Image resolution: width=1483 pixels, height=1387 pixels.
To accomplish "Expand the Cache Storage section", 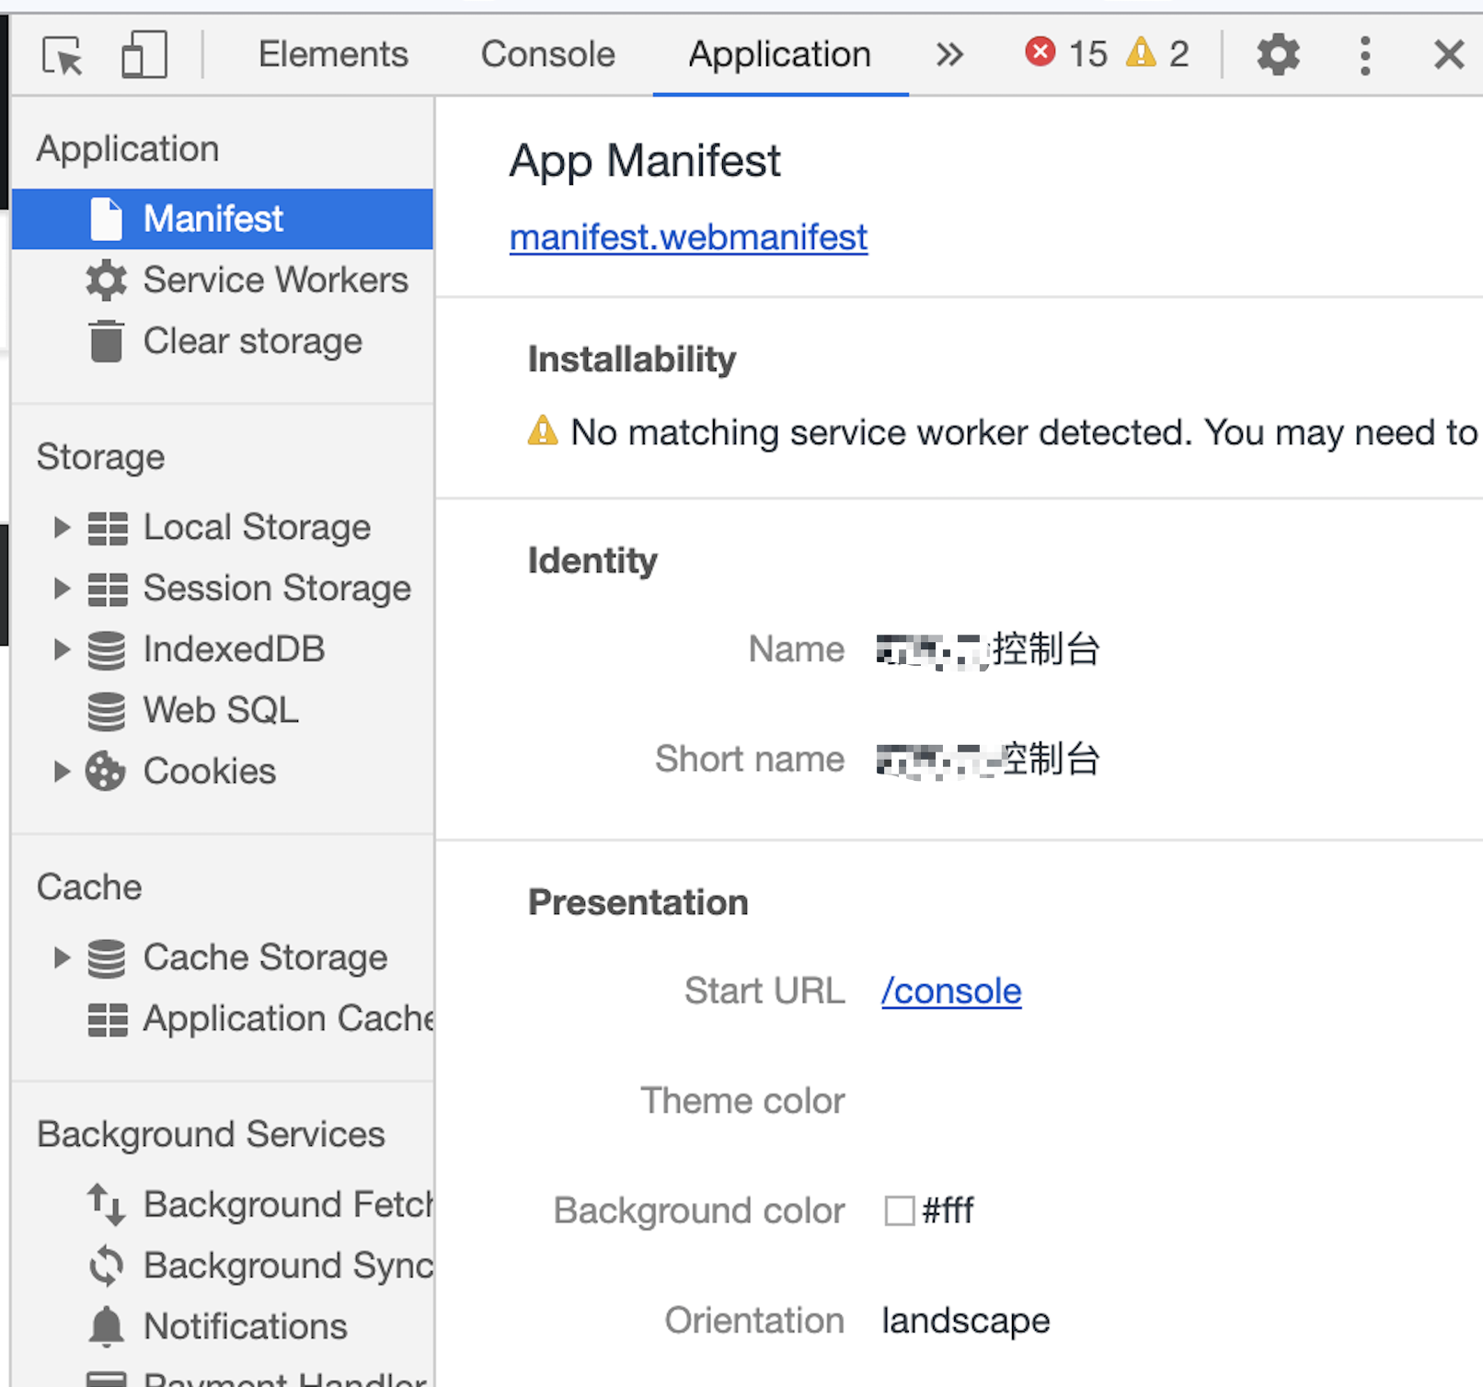I will 62,957.
